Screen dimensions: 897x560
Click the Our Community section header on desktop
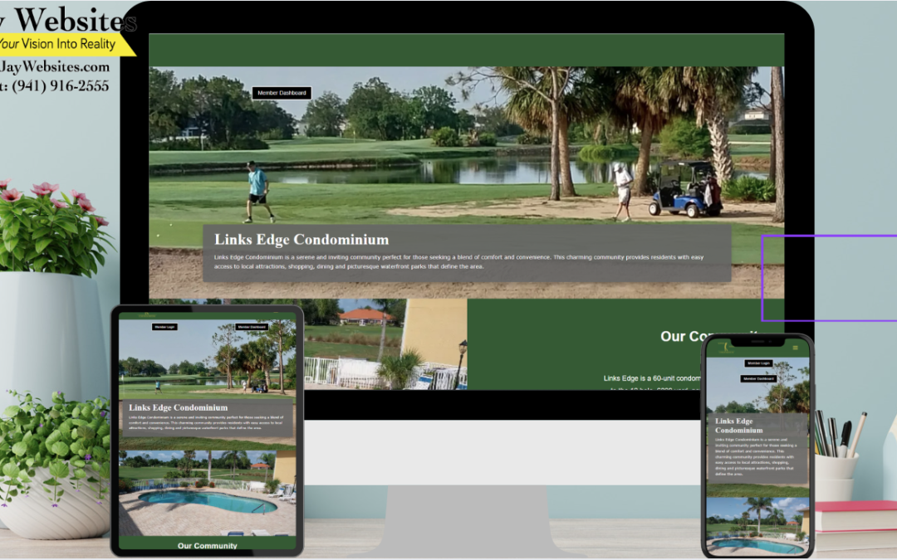[713, 336]
